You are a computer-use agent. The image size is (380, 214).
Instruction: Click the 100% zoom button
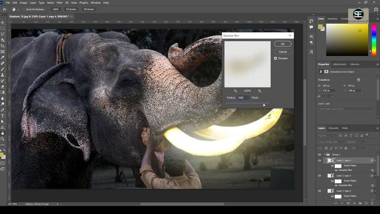tap(55, 10)
